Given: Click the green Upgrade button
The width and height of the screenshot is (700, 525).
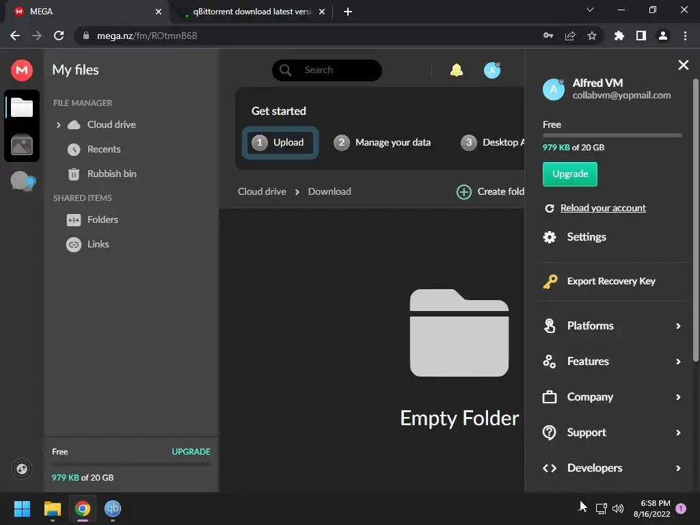Looking at the screenshot, I should (x=569, y=174).
